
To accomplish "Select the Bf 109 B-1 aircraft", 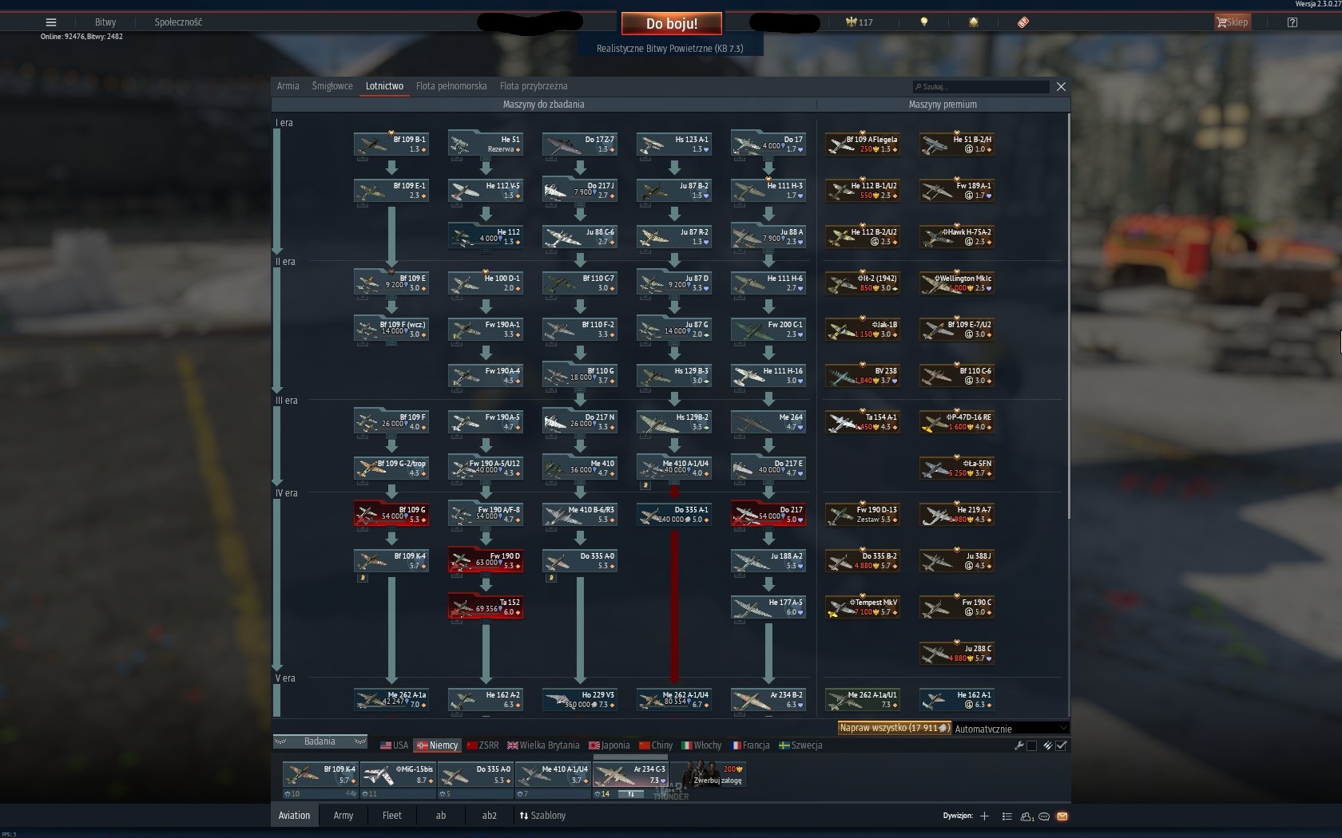I will [x=391, y=144].
